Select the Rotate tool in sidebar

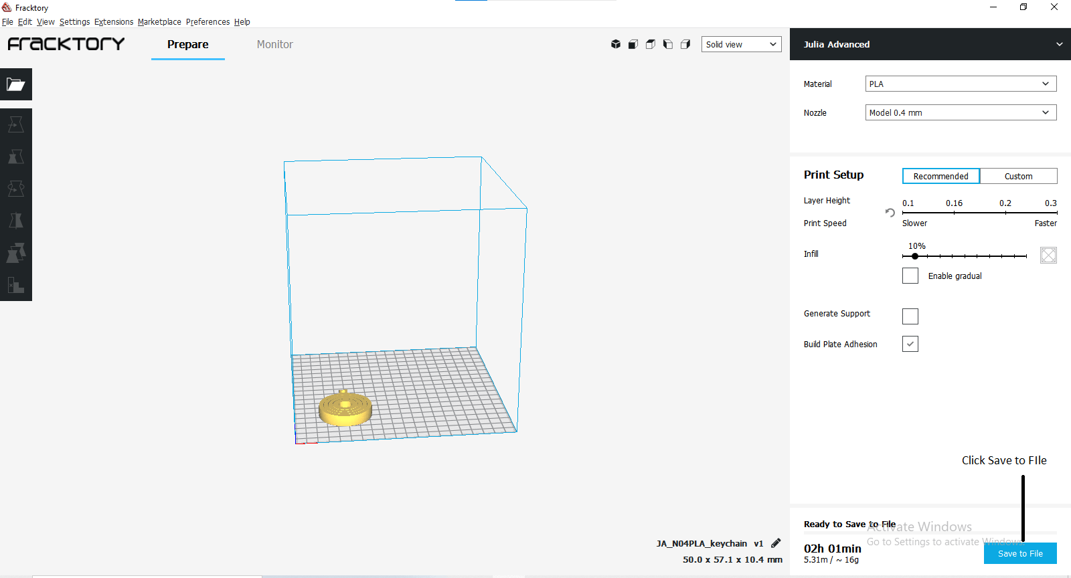[16, 189]
